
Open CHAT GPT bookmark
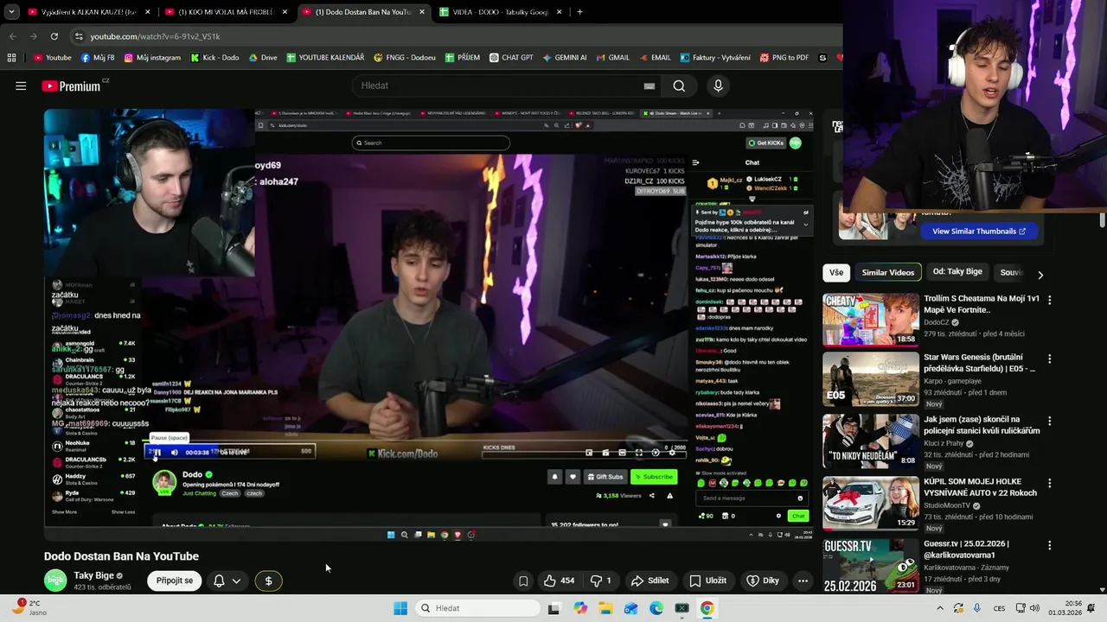[511, 58]
